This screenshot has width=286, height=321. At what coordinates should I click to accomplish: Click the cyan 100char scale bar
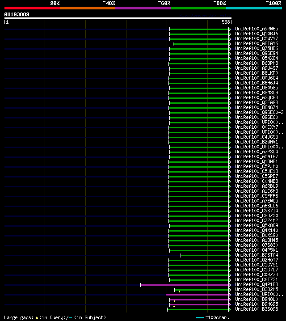point(200,318)
